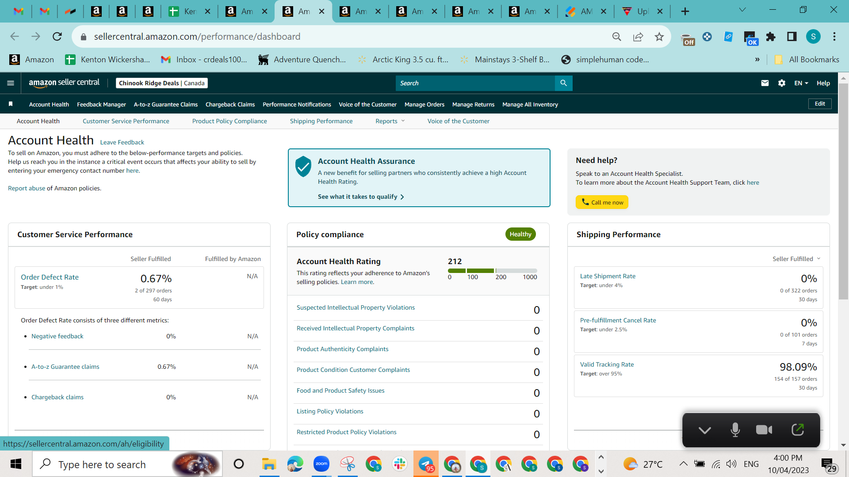Click the amazon seller central logo

point(64,83)
